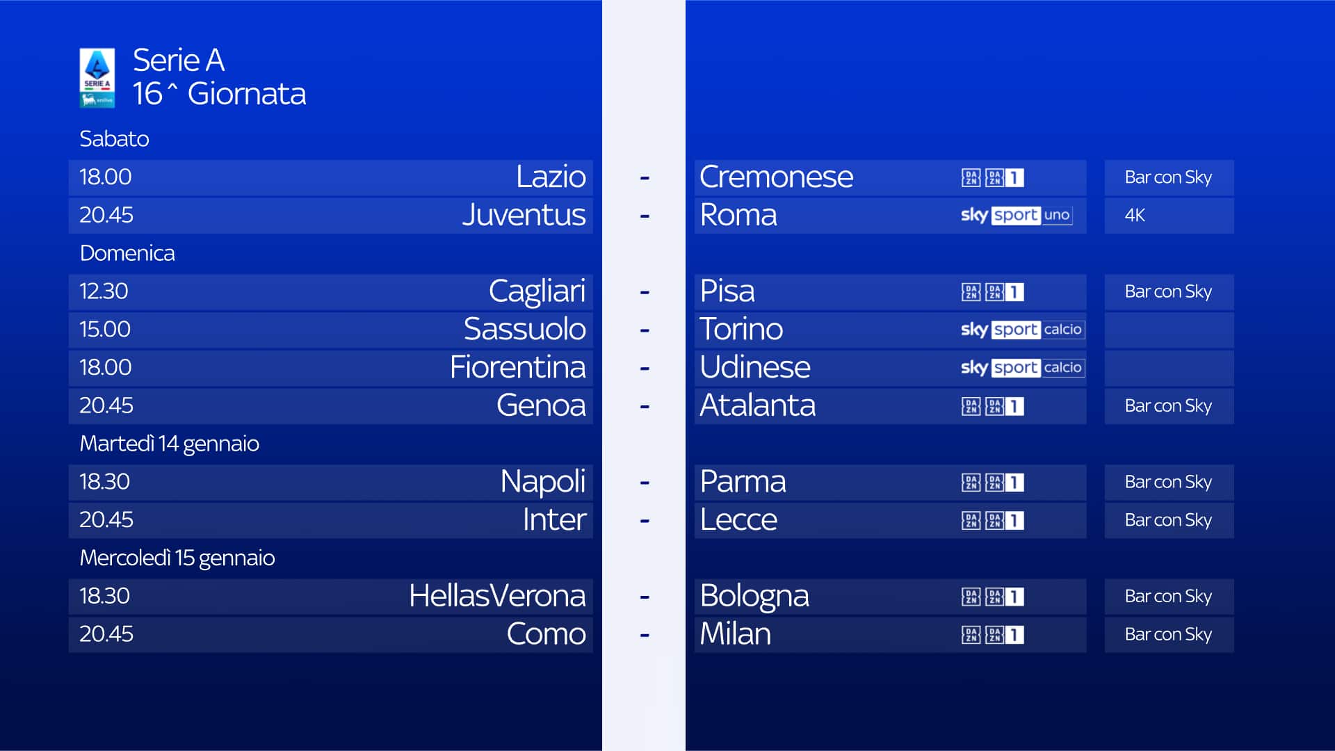Click the Mercoledì 15 gennaio heading

(177, 558)
